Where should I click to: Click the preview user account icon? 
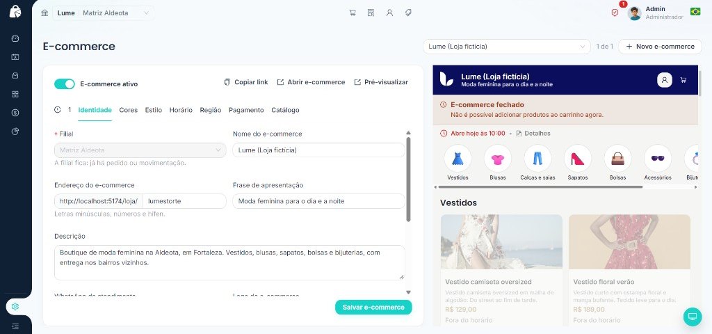pyautogui.click(x=664, y=80)
